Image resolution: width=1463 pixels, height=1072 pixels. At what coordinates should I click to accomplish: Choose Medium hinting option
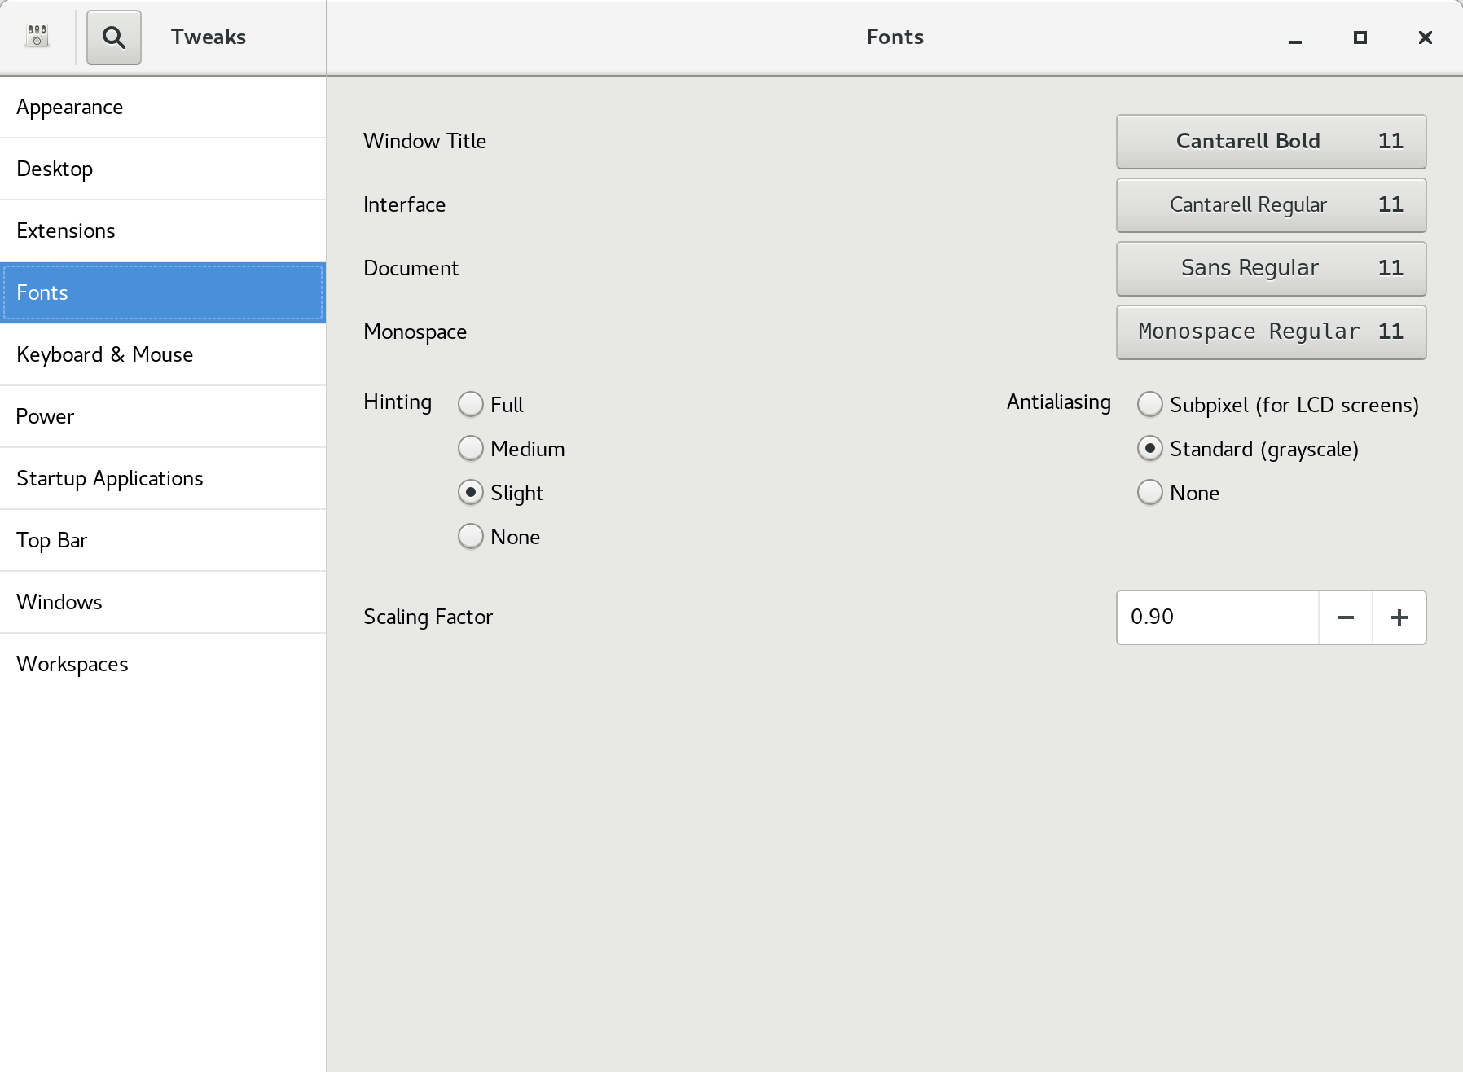tap(471, 449)
